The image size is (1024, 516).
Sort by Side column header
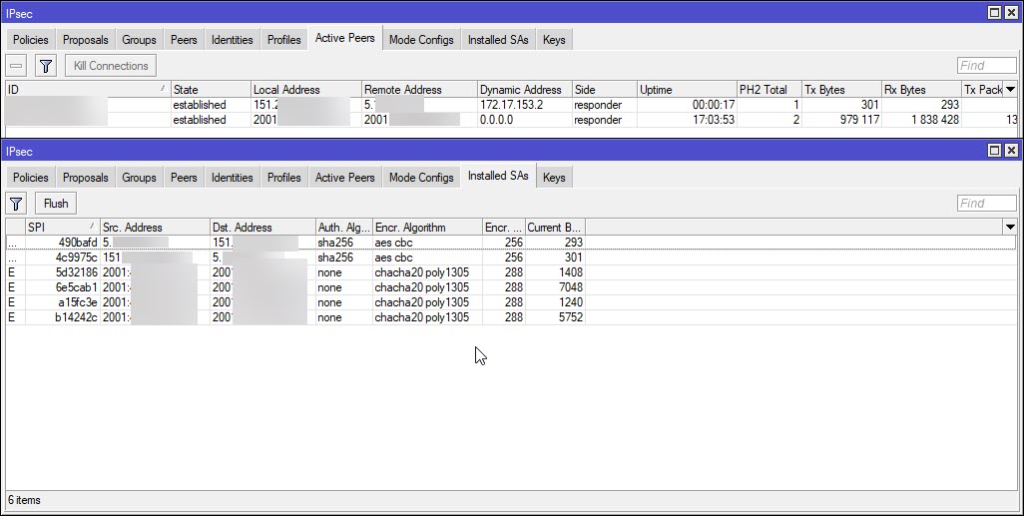coord(604,90)
